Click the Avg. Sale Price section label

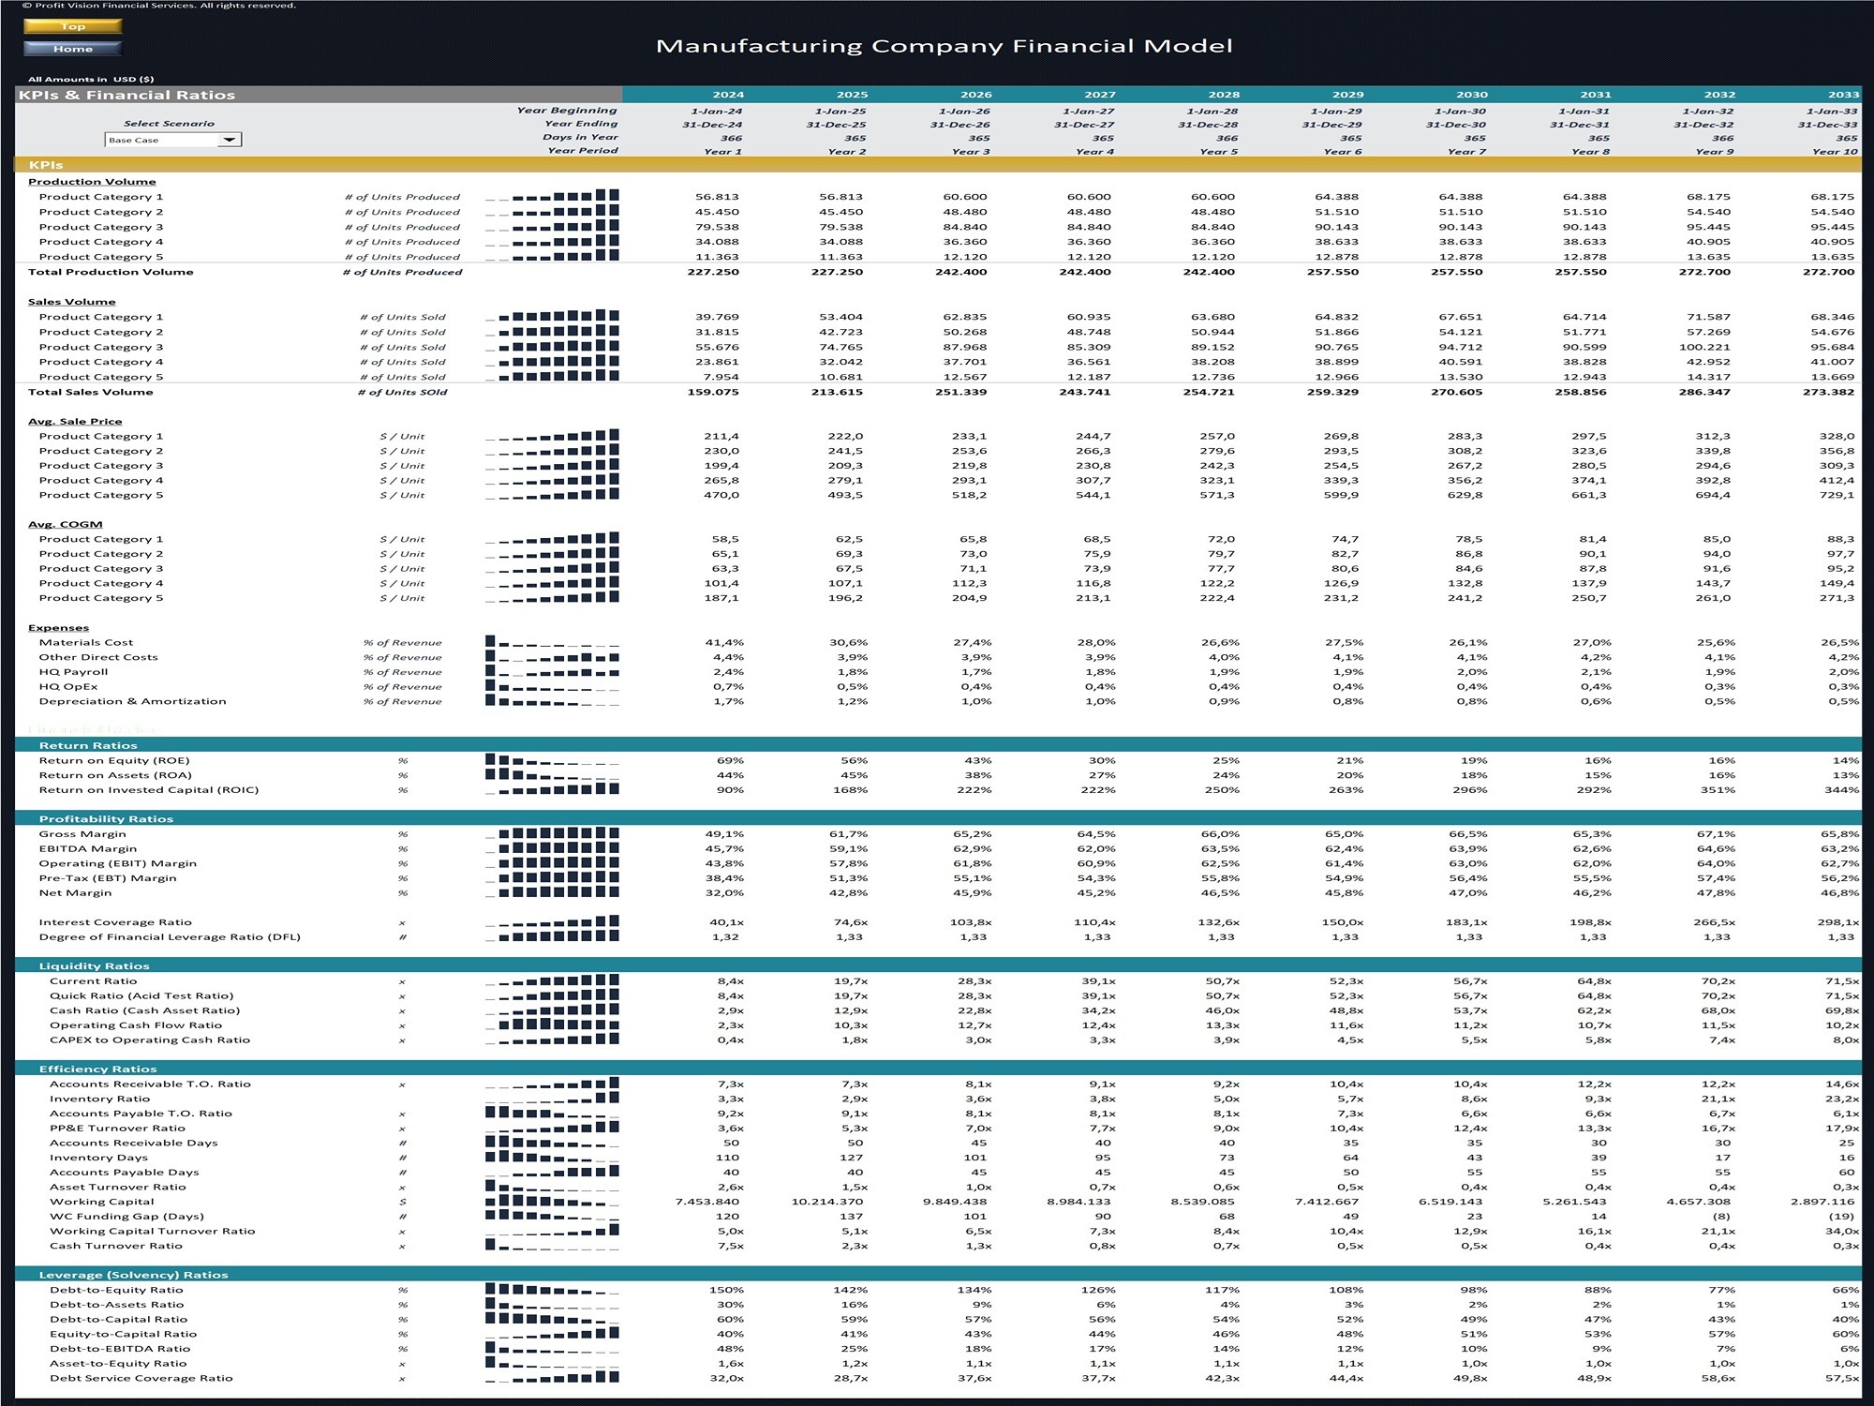[x=75, y=422]
